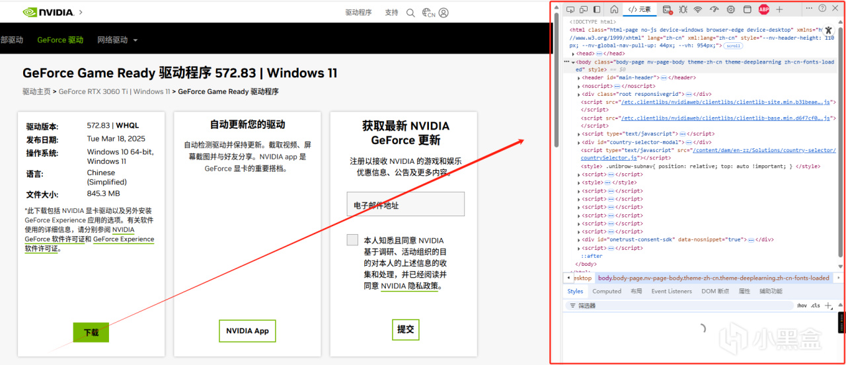This screenshot has width=846, height=365.
Task: Click the 筛选器 styles filter field
Action: click(679, 305)
